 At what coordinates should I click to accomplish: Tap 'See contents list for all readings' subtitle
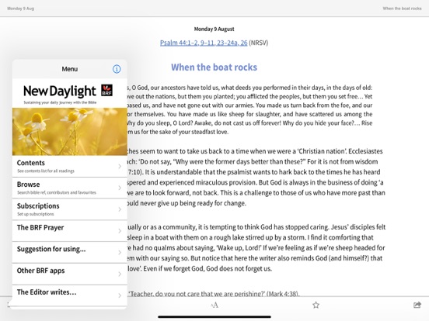[46, 171]
